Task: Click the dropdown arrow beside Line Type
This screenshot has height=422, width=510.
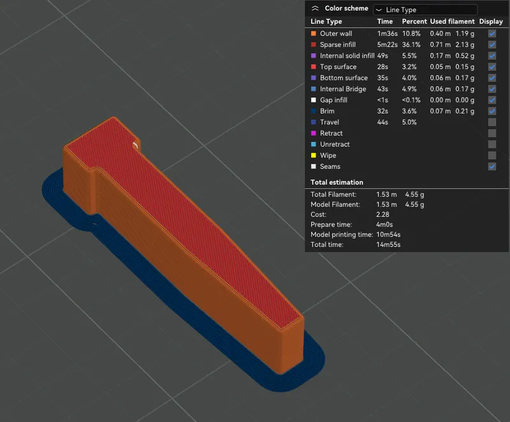Action: click(x=379, y=10)
